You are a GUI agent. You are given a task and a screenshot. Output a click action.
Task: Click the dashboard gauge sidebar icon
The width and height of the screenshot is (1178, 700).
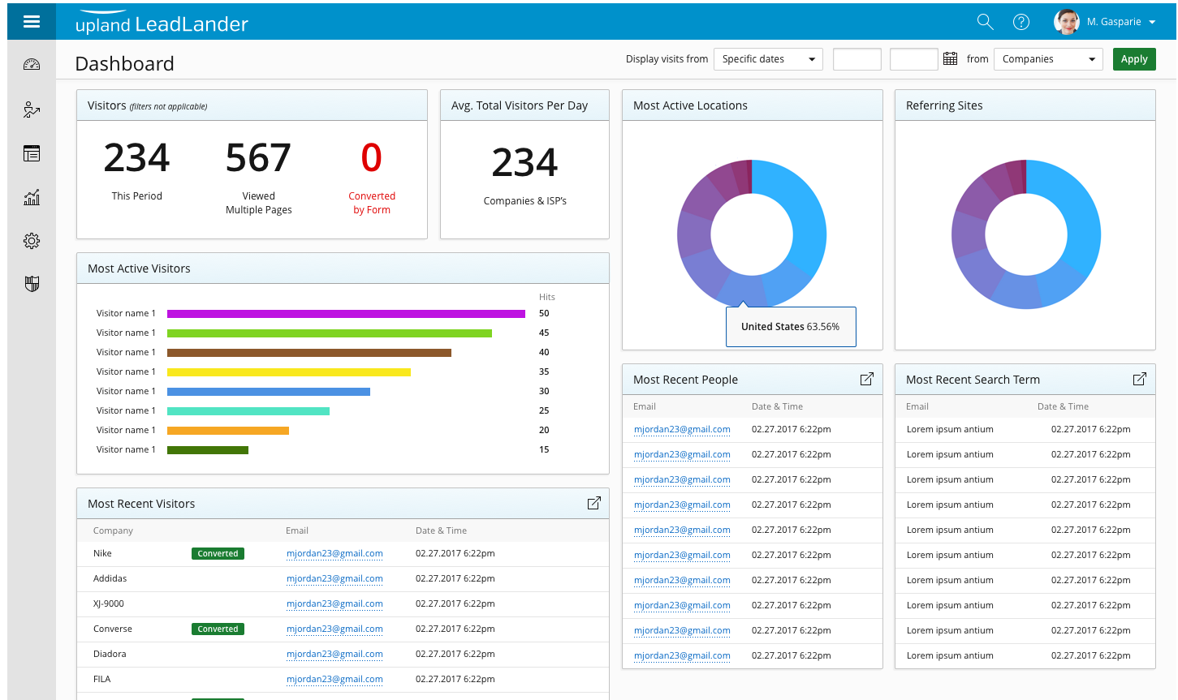[32, 65]
